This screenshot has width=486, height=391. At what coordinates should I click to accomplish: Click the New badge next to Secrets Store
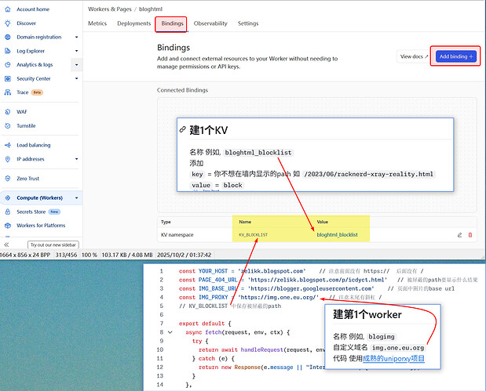tap(54, 212)
